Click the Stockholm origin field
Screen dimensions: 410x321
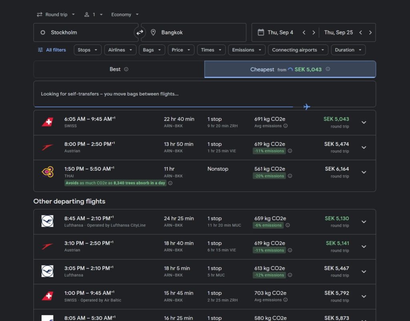pos(86,32)
